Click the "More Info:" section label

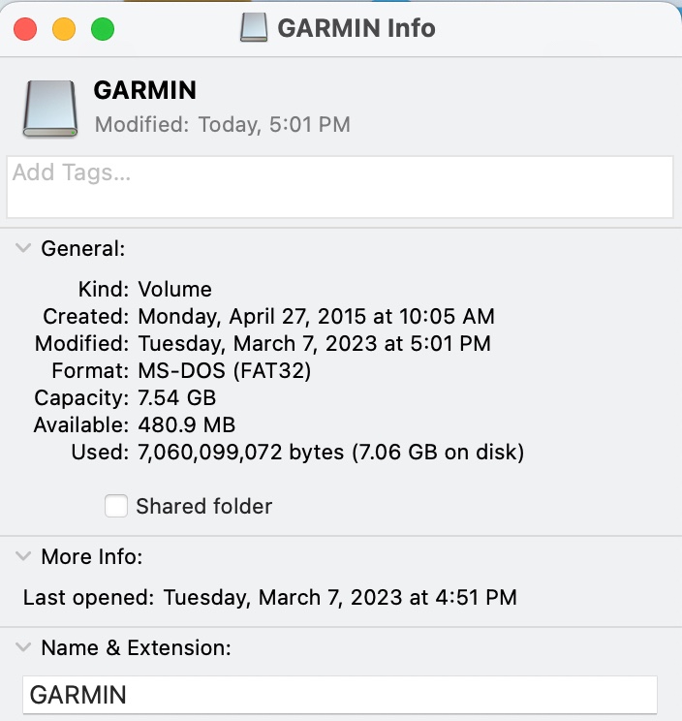92,557
